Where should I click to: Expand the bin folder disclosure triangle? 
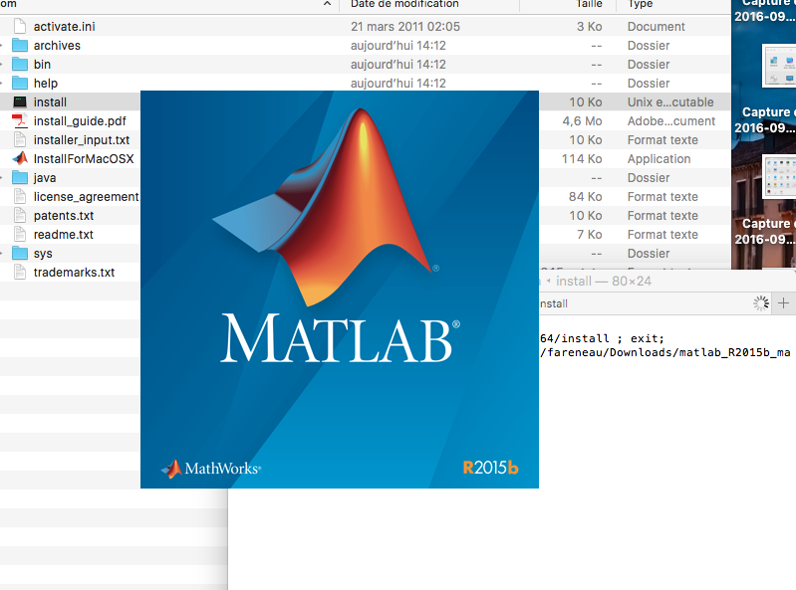click(3, 65)
